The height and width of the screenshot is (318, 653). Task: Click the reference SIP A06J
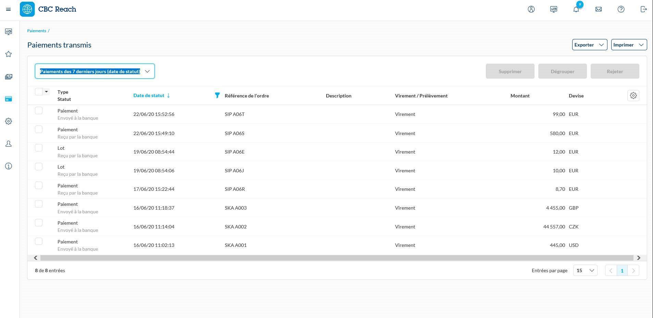point(234,171)
